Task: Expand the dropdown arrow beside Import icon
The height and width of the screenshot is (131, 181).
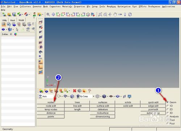Action: [22, 15]
